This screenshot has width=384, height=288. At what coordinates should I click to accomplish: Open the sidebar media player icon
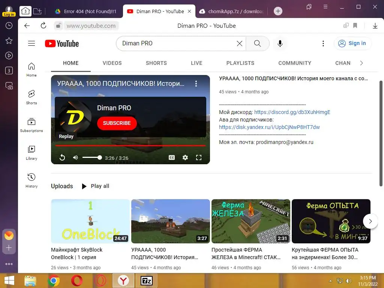pos(9,55)
